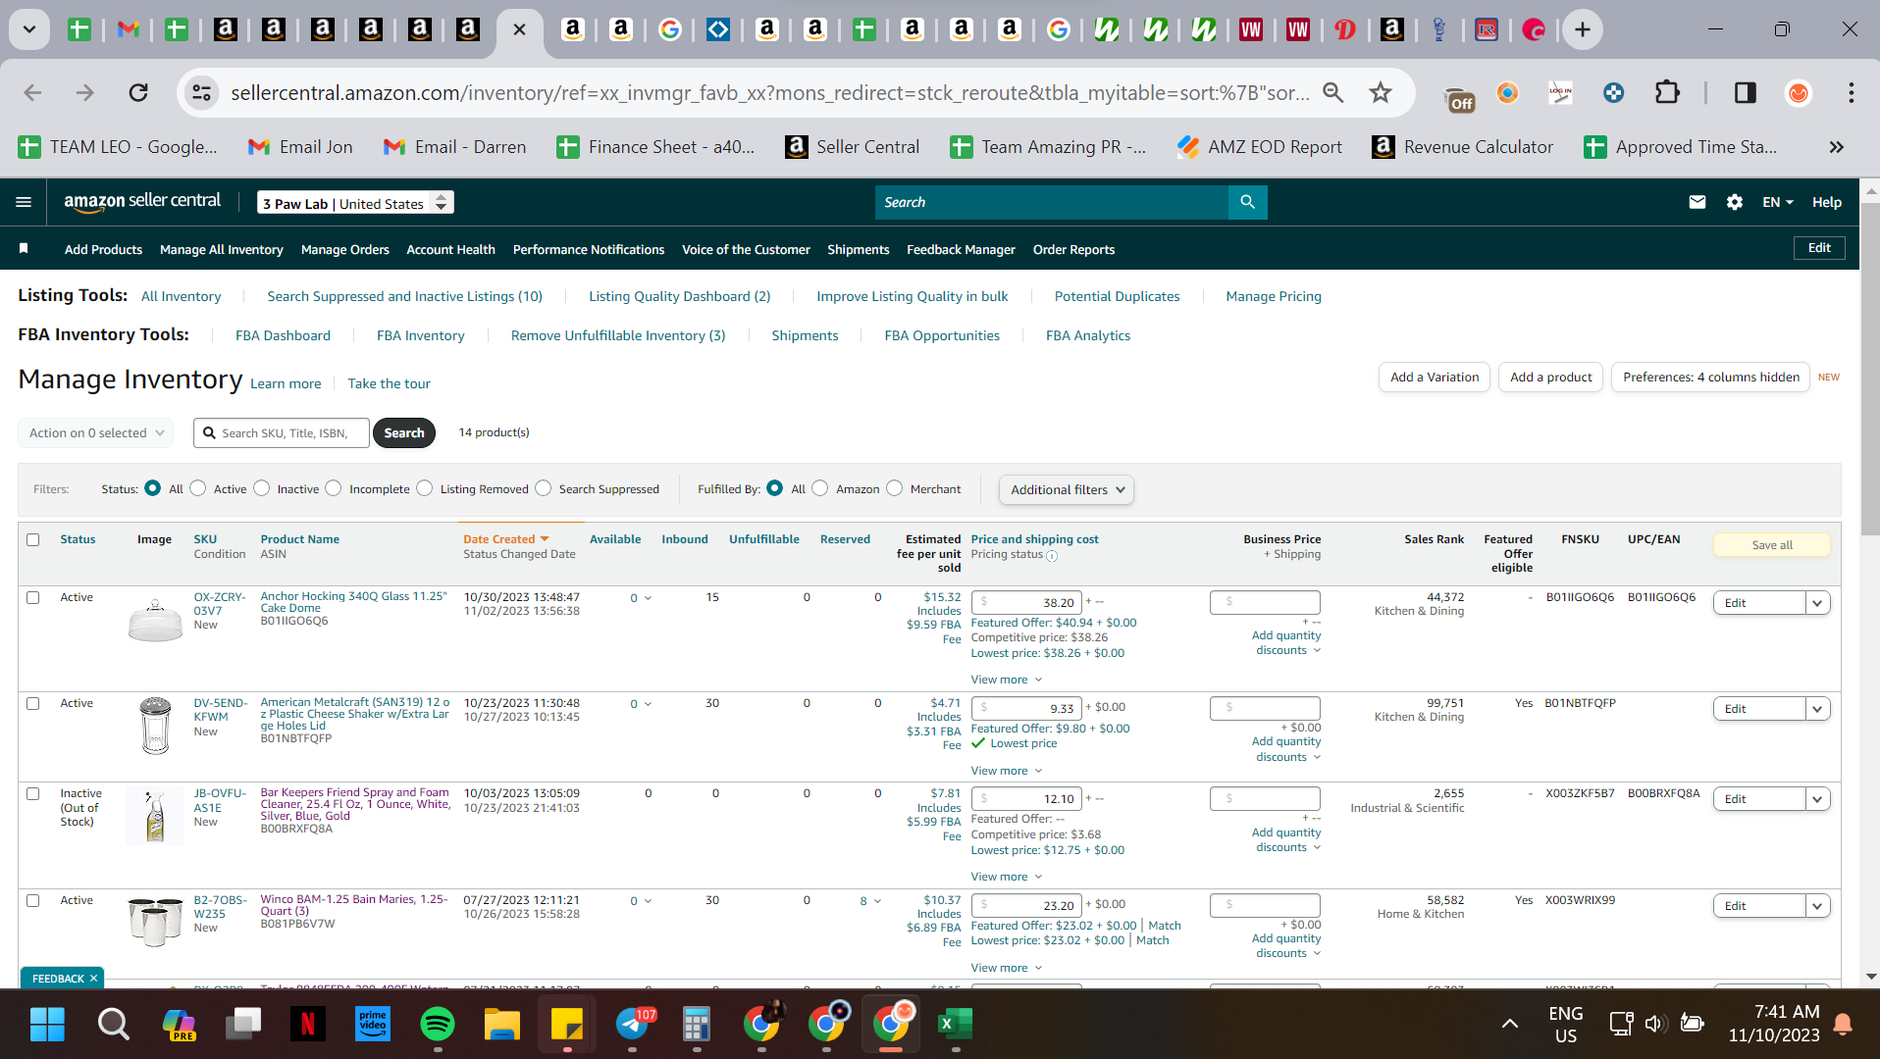
Task: Open Manage Orders in the nav bar
Action: coord(345,249)
